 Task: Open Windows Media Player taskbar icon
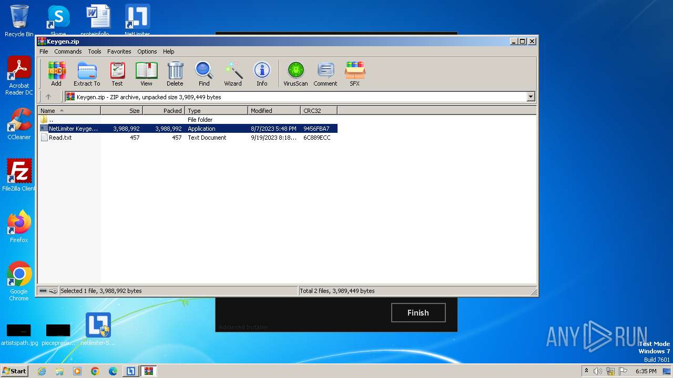pos(77,371)
